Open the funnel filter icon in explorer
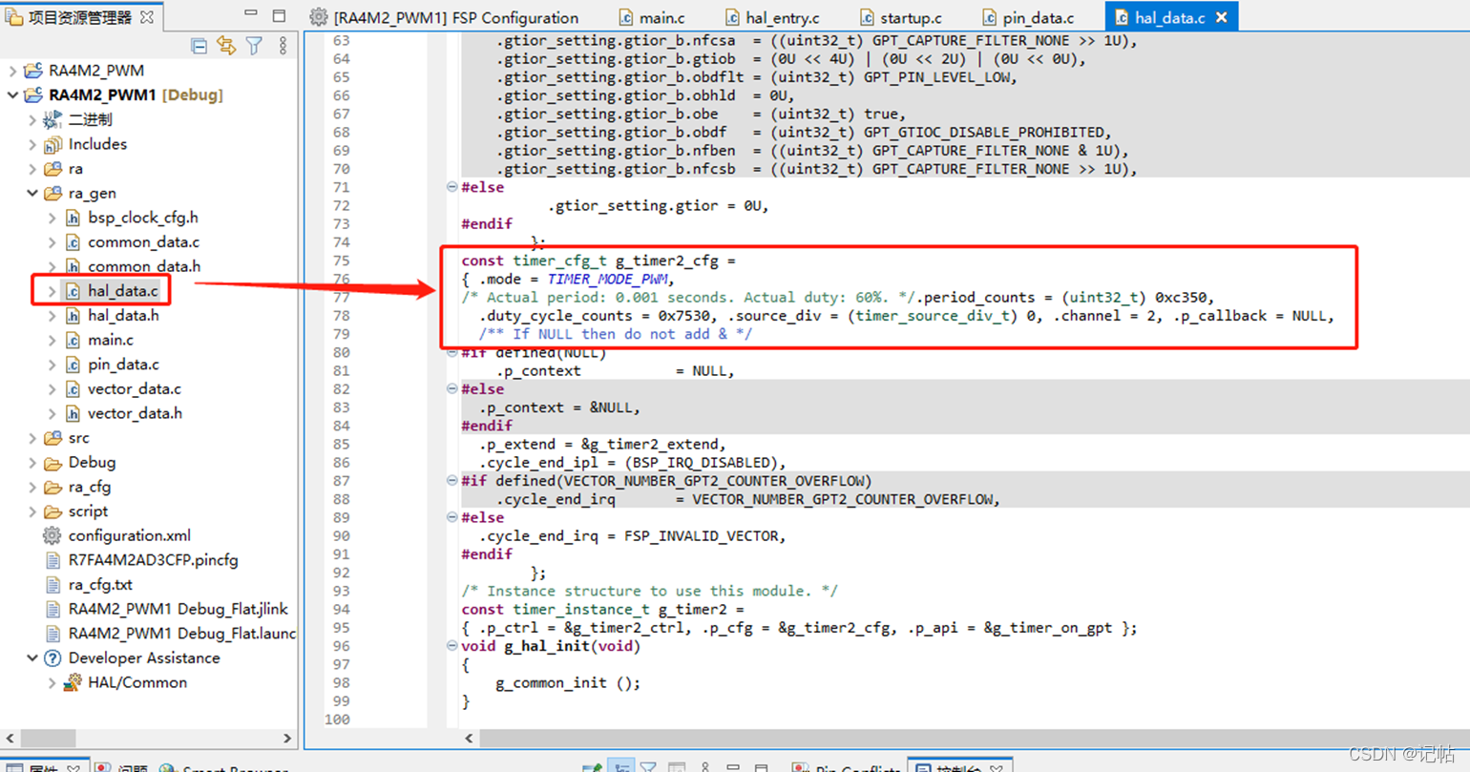 254,46
